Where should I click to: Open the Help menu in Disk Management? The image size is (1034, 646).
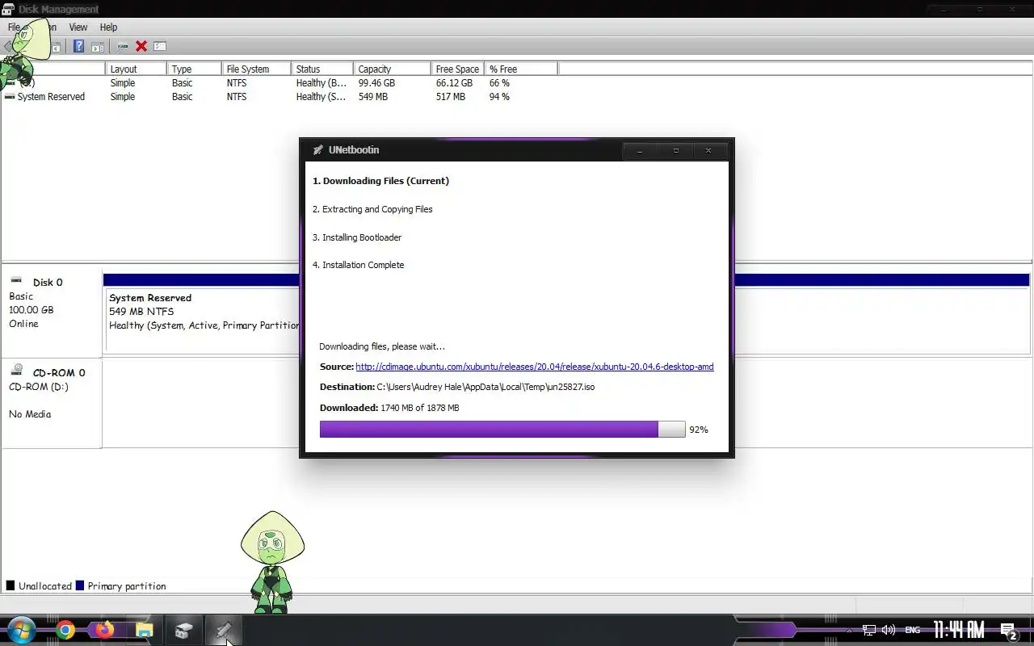pos(108,27)
